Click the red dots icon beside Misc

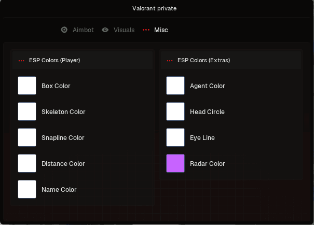pyautogui.click(x=146, y=30)
